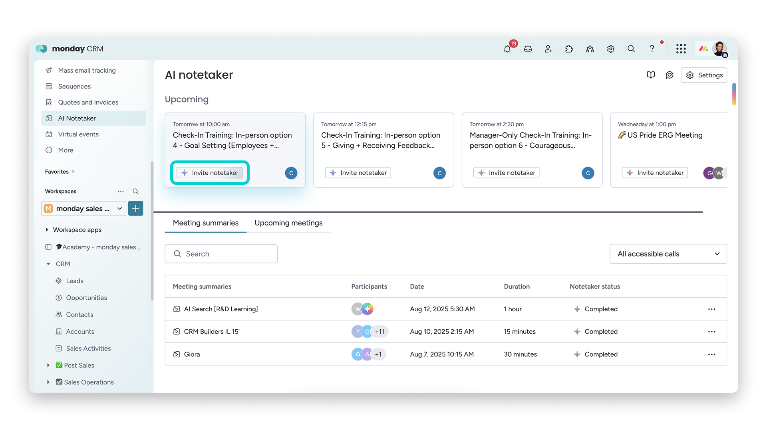Add new item with plus button
Screen dimensions: 767x431
click(136, 208)
